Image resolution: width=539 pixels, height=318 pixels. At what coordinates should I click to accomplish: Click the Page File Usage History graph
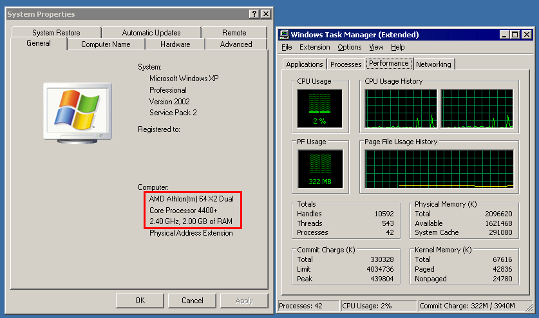click(x=439, y=169)
